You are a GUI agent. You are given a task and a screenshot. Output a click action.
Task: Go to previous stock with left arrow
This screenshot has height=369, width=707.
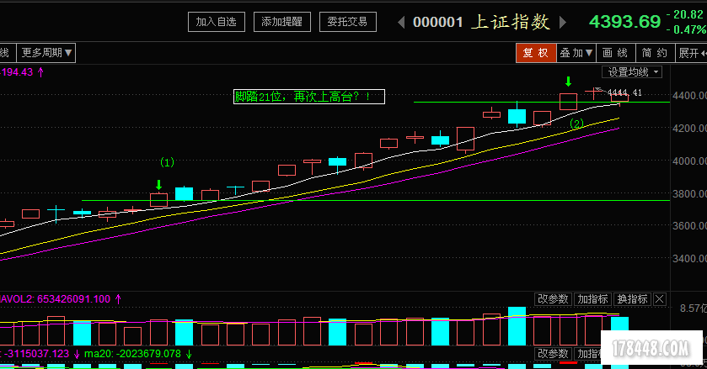pos(401,22)
